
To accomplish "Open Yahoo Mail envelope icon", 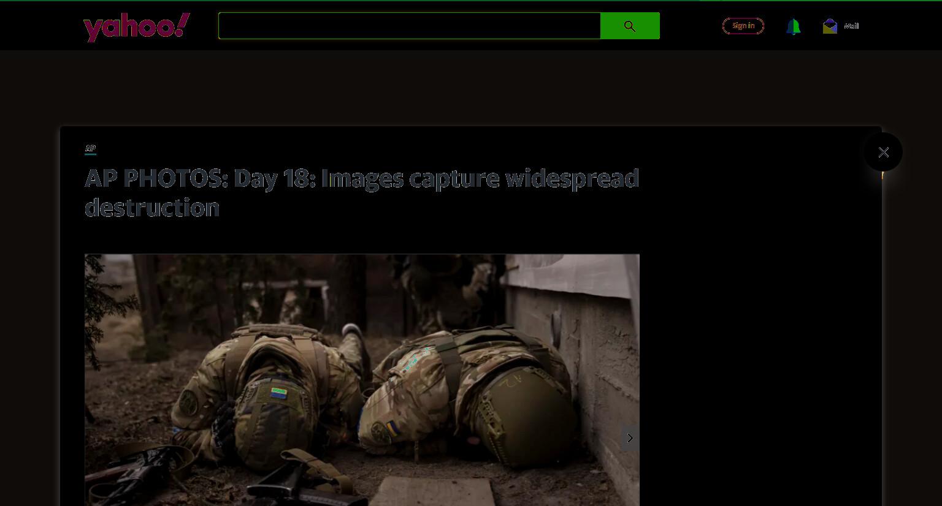I will pos(830,26).
